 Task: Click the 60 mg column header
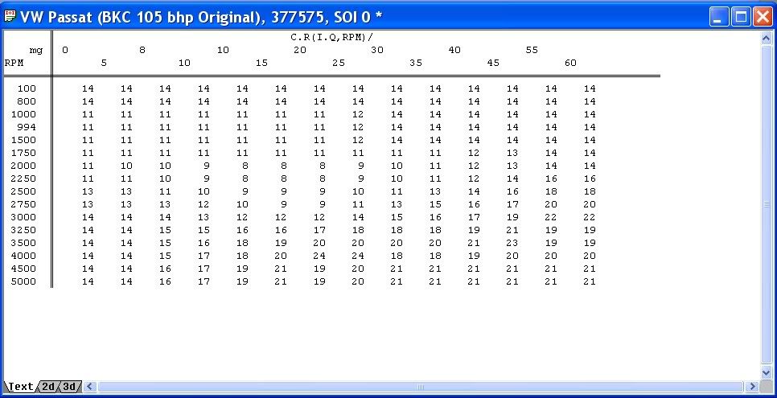(570, 63)
